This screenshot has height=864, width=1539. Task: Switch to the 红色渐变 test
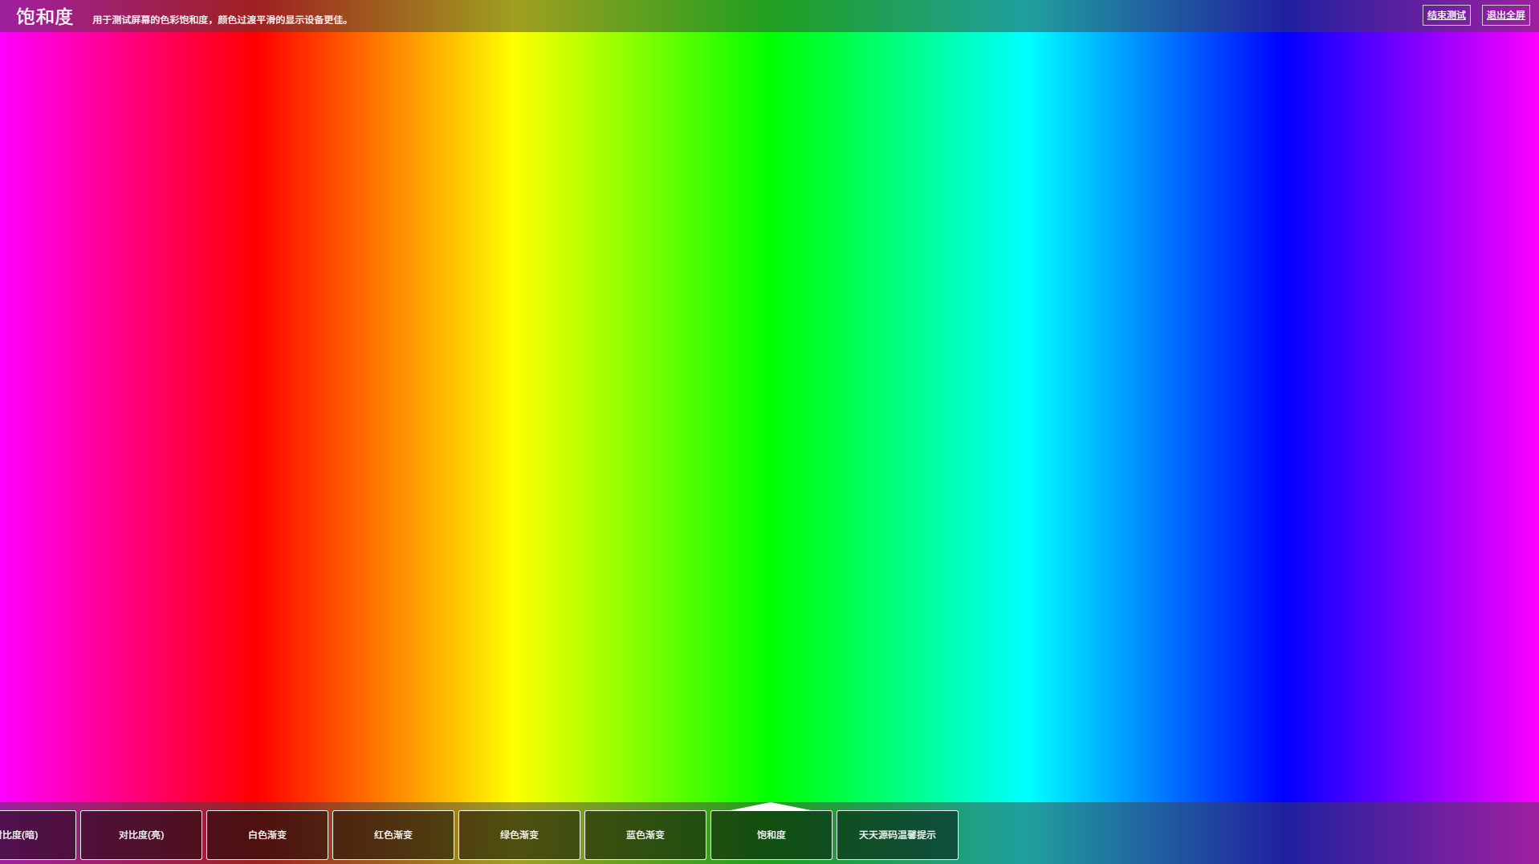[x=393, y=835]
